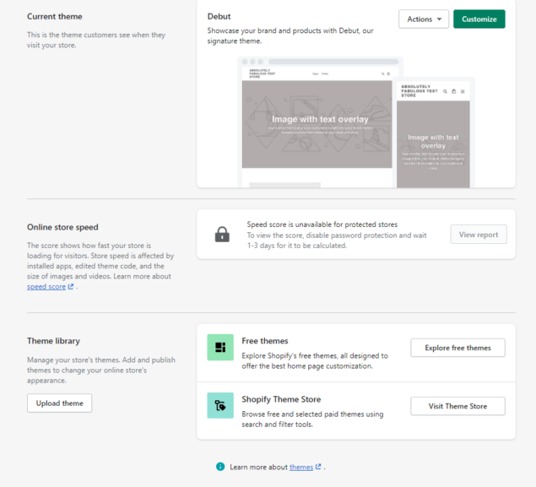536x487 pixels.
Task: Click hamburger menu icon in mobile preview
Action: click(x=463, y=91)
